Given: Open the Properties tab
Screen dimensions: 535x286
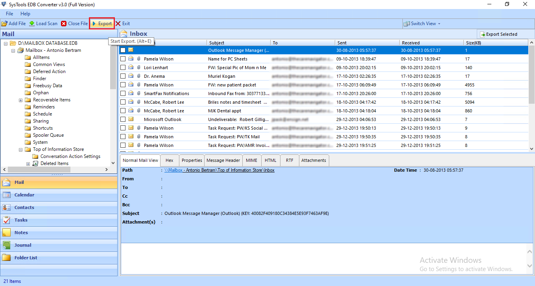Looking at the screenshot, I should point(192,160).
